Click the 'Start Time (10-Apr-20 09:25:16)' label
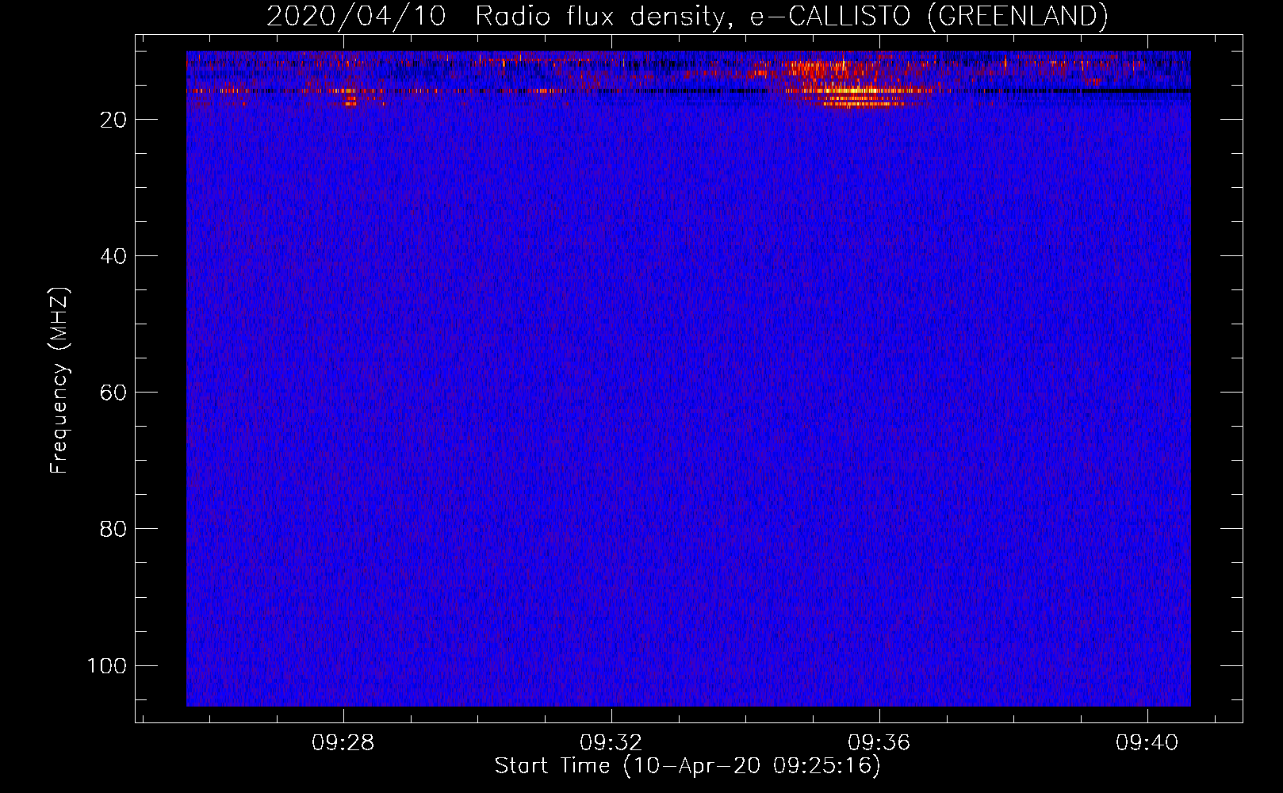The height and width of the screenshot is (793, 1283). (x=687, y=766)
